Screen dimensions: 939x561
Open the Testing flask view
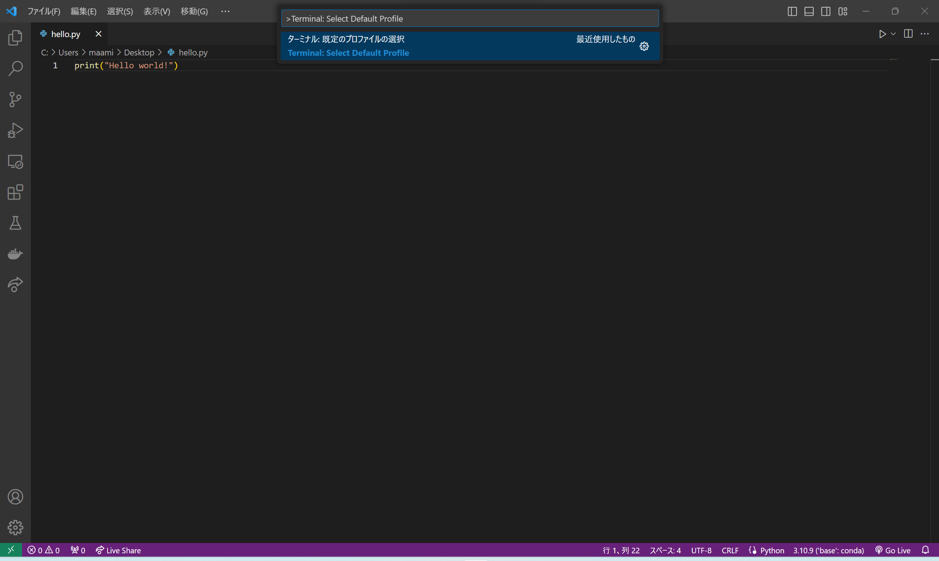point(15,223)
